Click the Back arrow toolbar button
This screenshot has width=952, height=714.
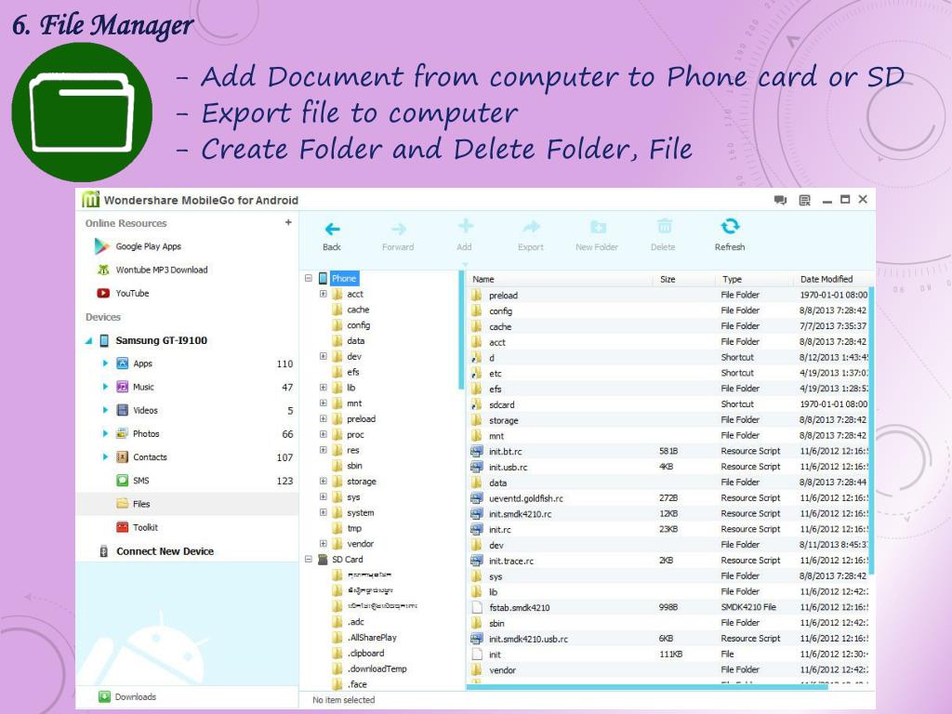click(x=332, y=235)
